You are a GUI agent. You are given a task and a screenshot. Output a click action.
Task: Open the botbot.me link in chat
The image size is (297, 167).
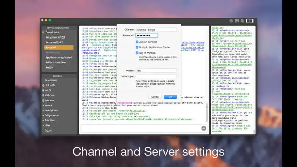(193, 48)
